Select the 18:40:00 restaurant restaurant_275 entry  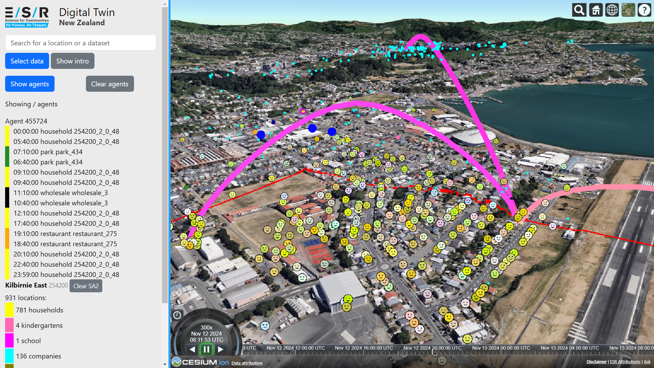point(65,244)
